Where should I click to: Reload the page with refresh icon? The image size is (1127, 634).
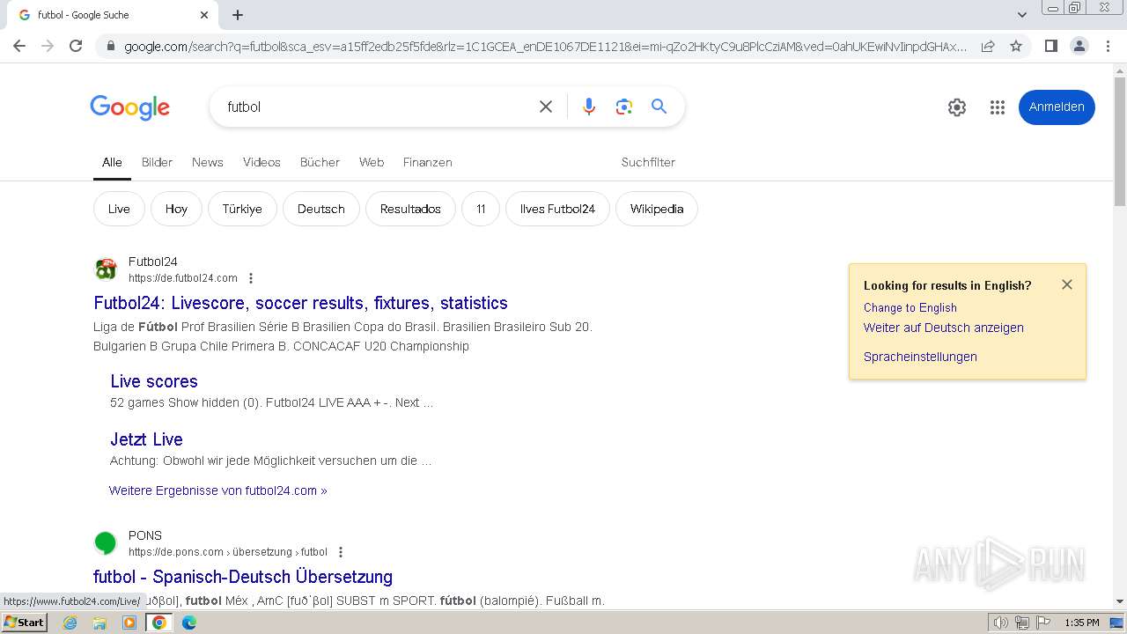[76, 46]
